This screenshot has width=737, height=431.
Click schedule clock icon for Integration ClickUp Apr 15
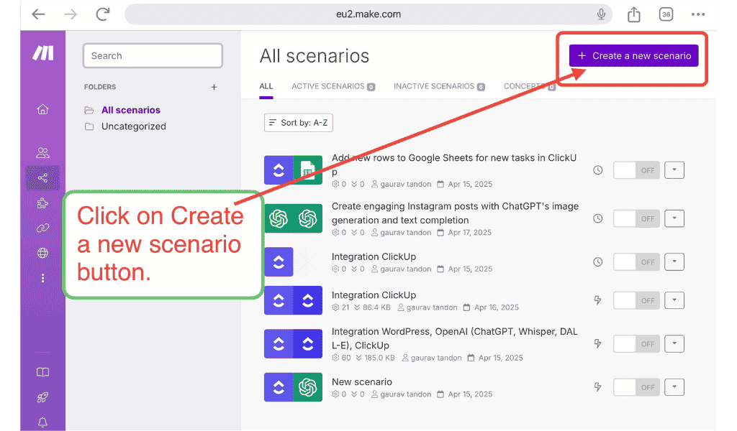598,261
